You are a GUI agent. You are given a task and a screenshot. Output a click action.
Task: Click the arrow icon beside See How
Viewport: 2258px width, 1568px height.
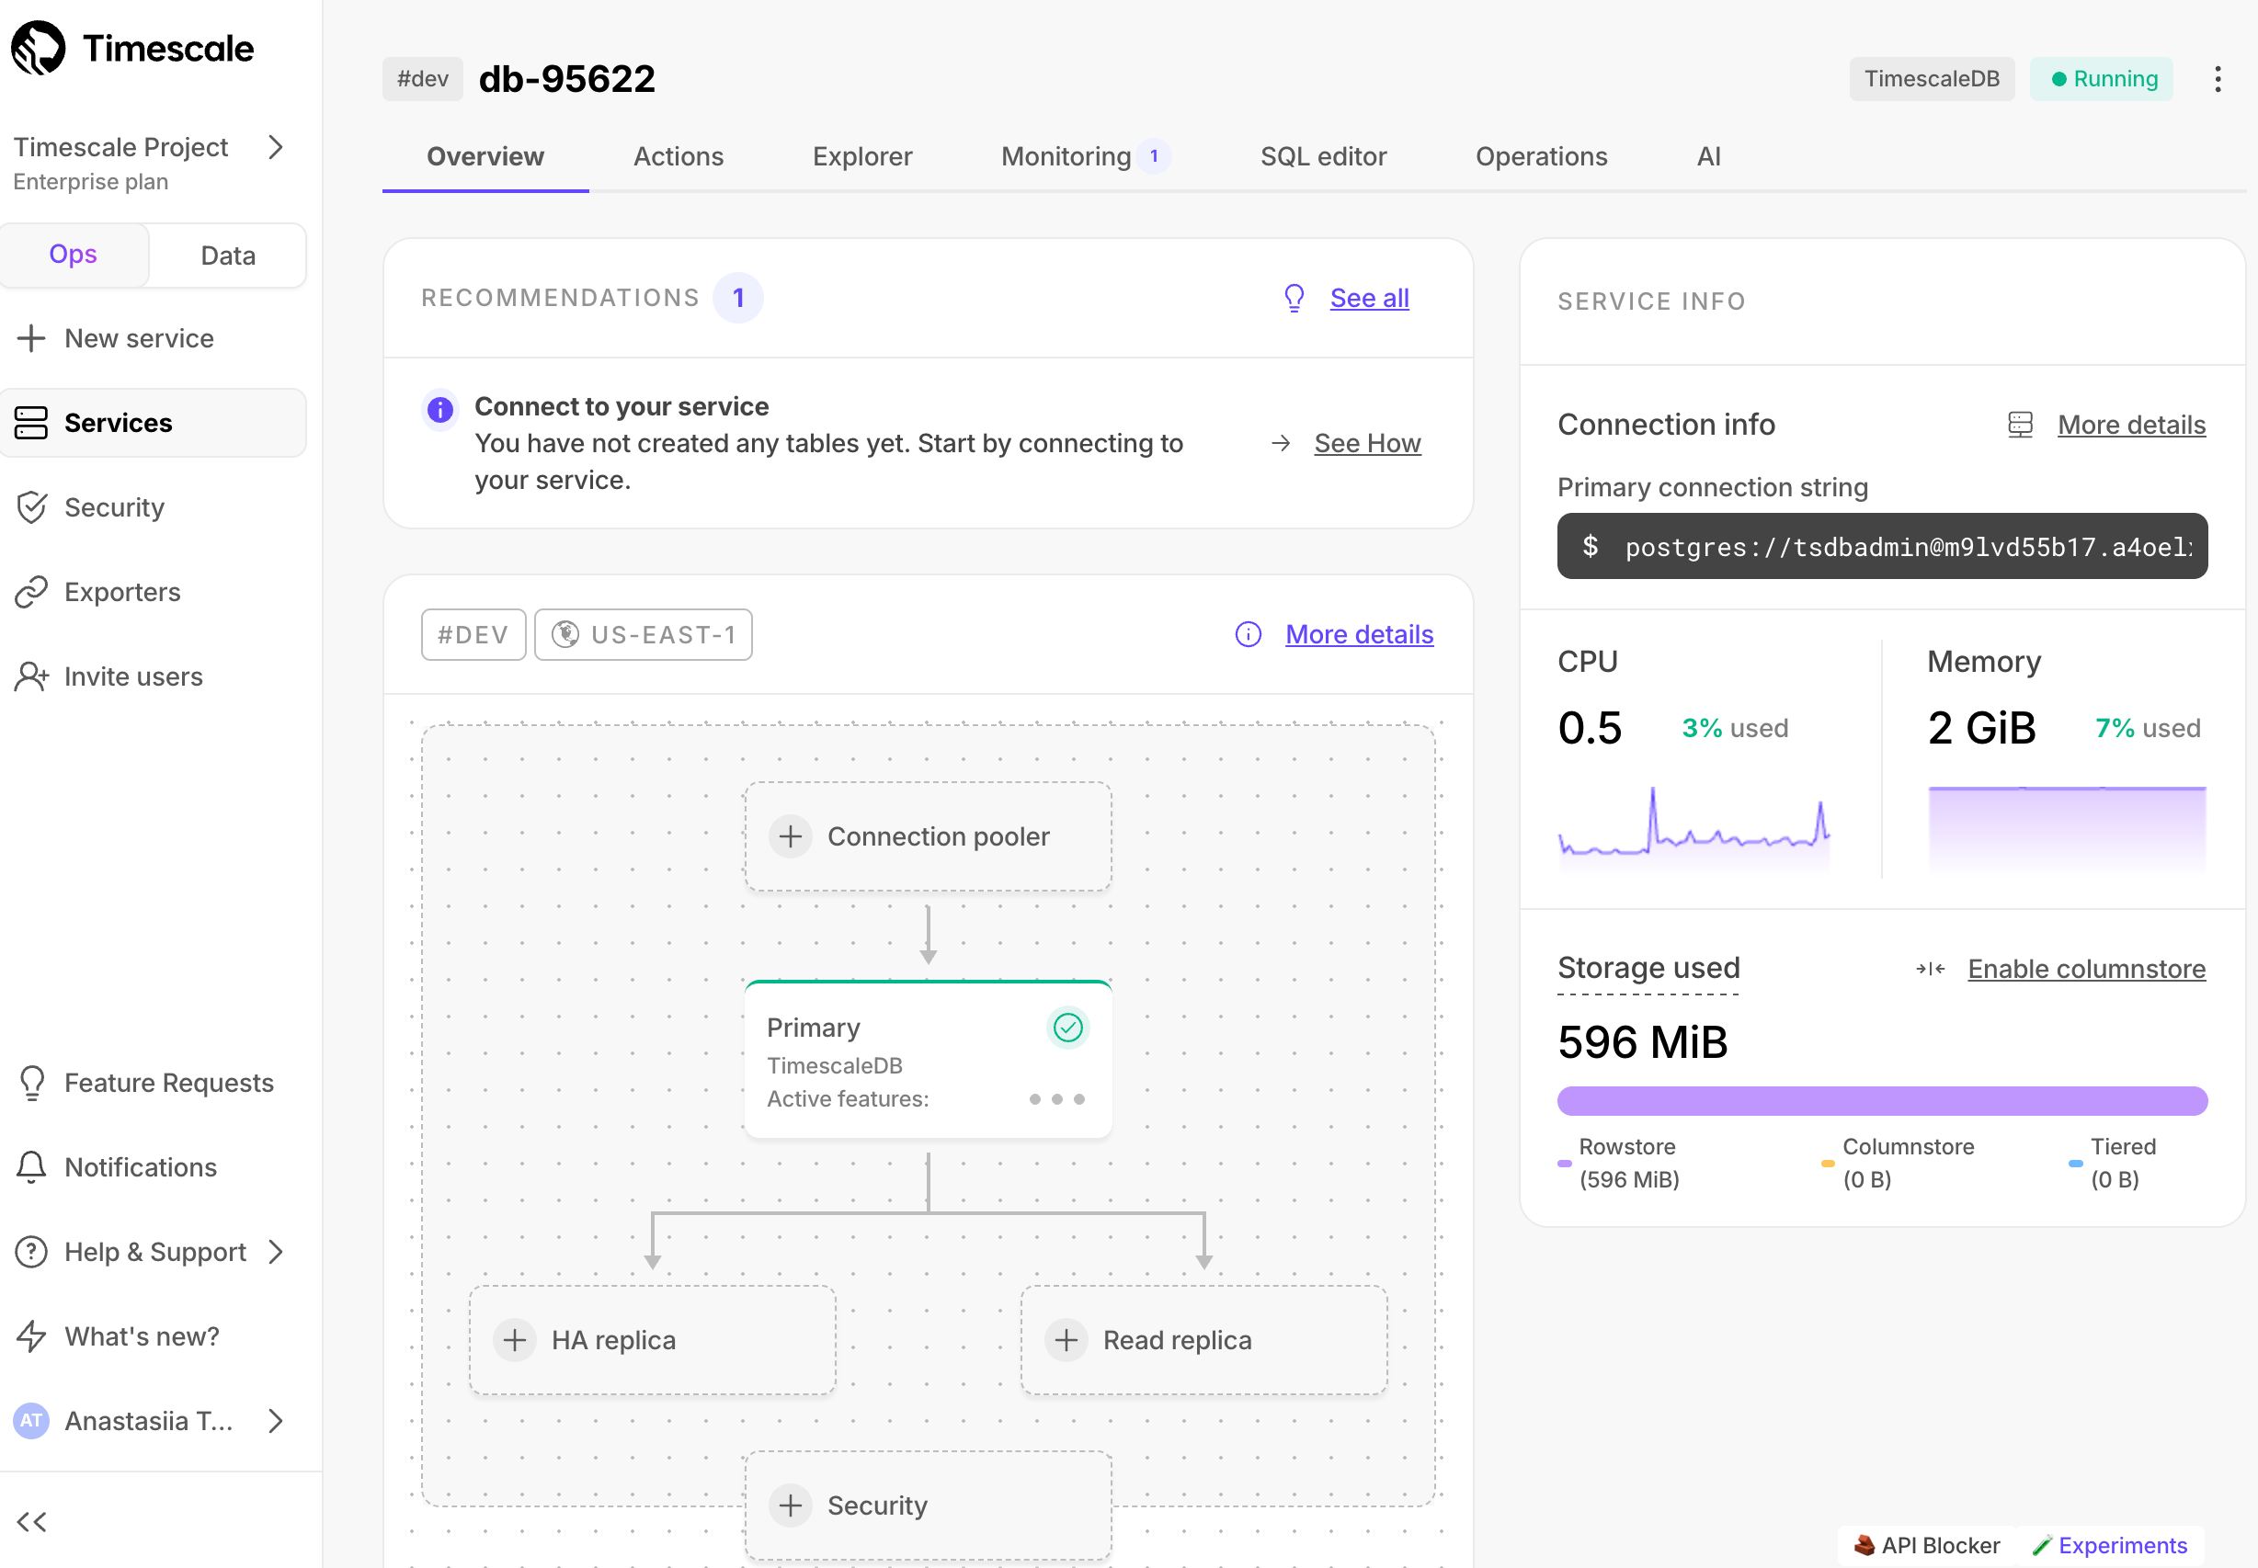(x=1281, y=443)
